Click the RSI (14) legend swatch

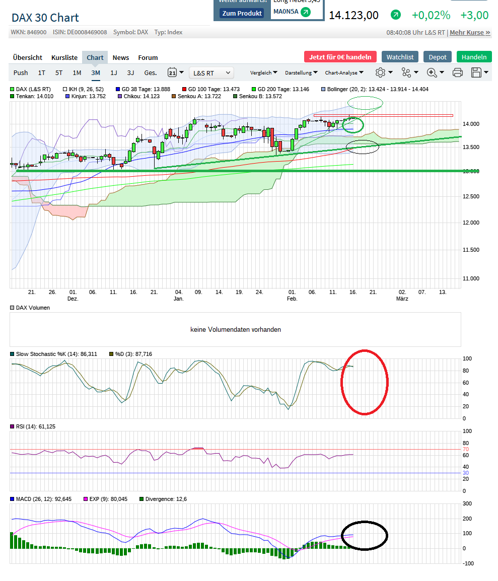[x=12, y=427]
